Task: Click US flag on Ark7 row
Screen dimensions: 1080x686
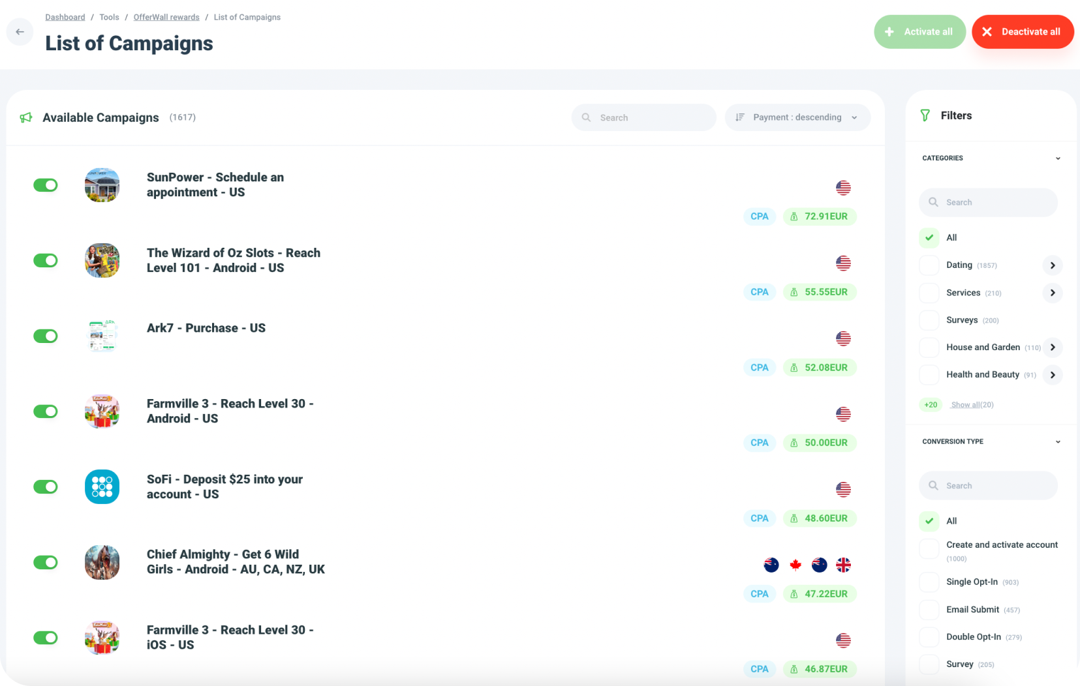Action: pyautogui.click(x=843, y=338)
